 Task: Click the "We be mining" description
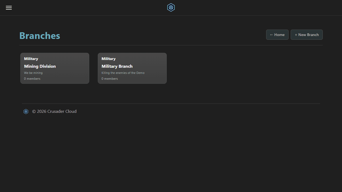(33, 73)
